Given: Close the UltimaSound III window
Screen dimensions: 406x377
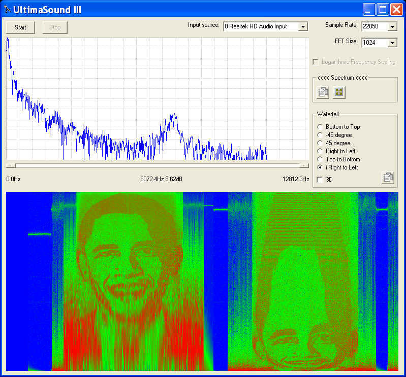Looking at the screenshot, I should 397,10.
